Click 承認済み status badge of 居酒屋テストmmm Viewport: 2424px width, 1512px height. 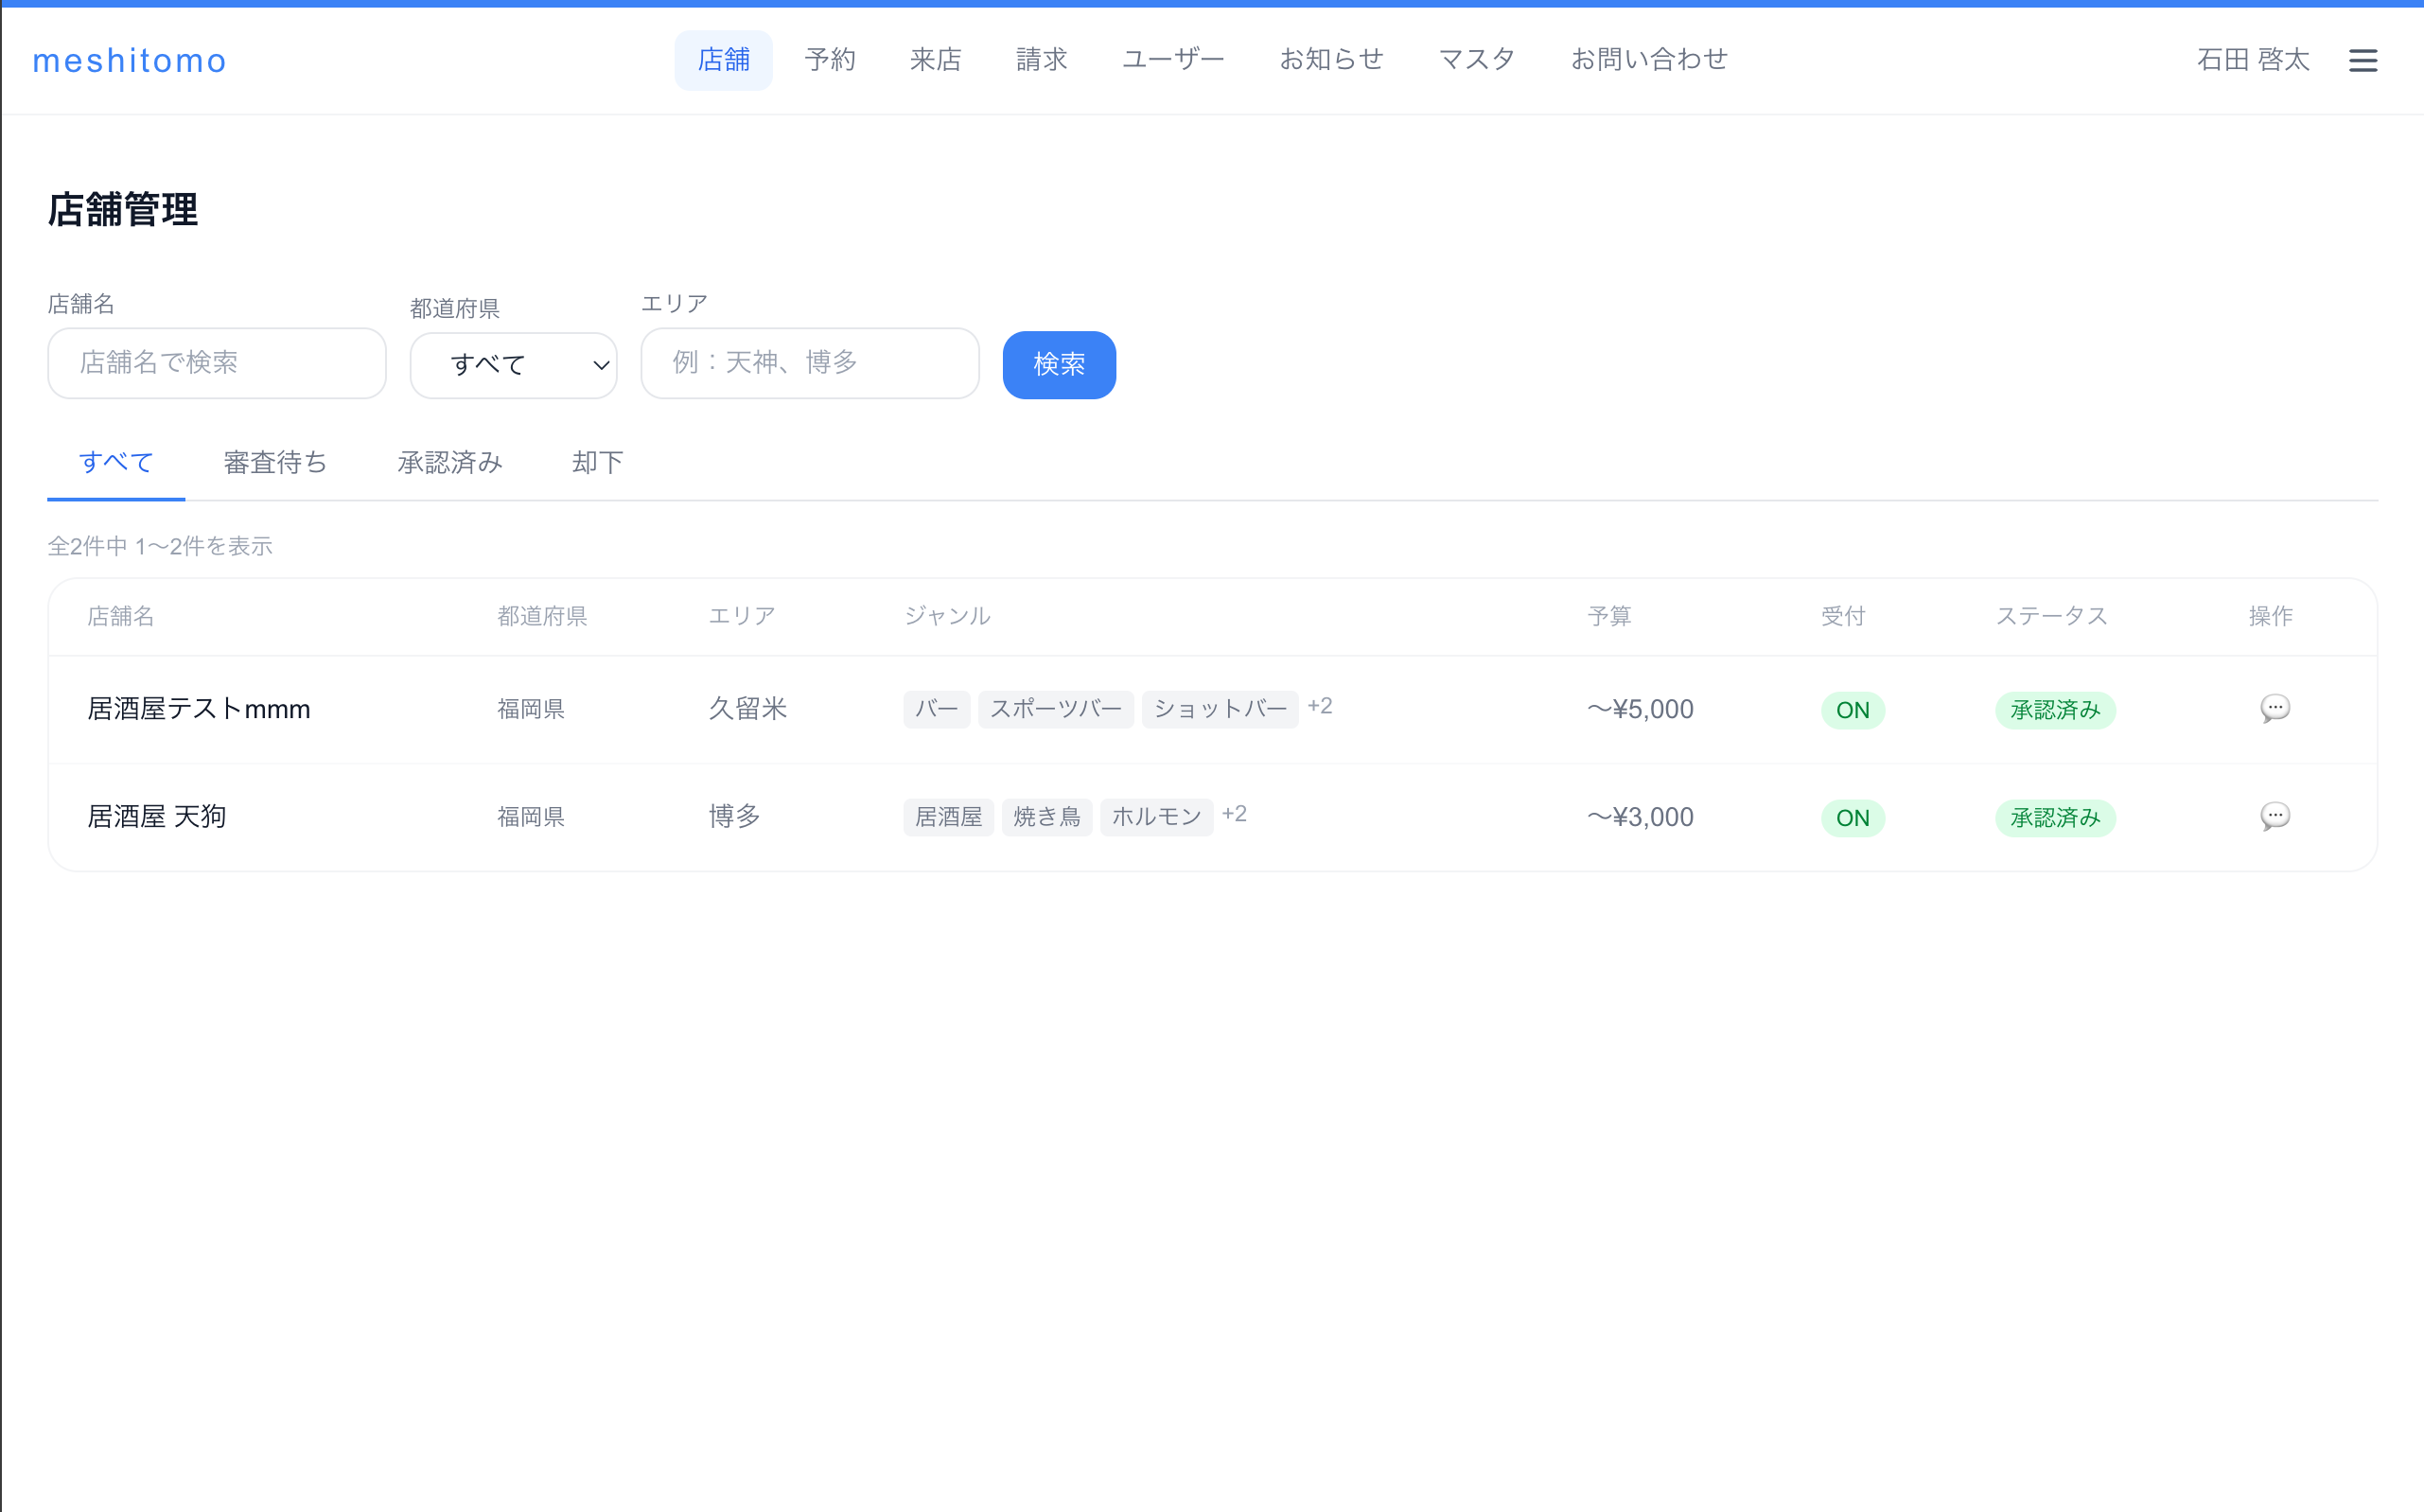[2055, 710]
